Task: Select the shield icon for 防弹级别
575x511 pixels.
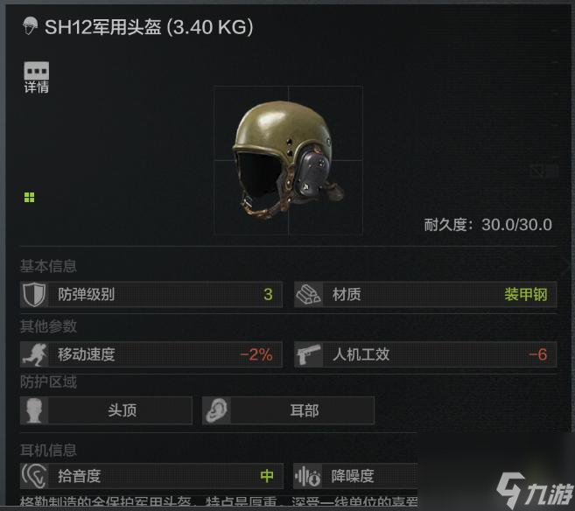Action: [x=34, y=294]
